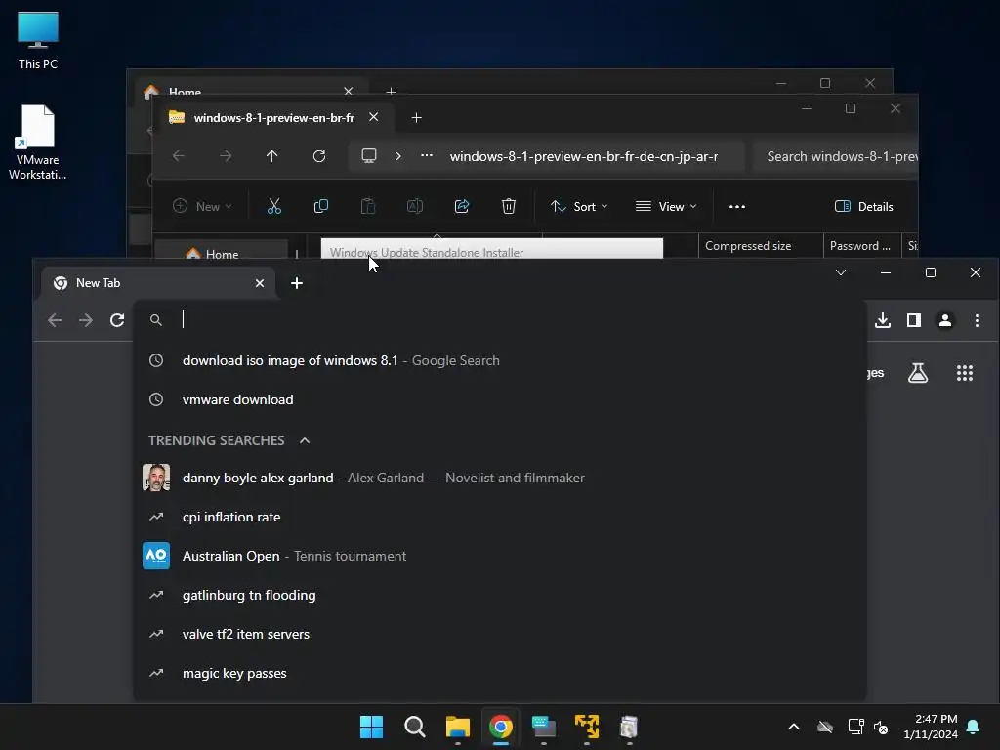1000x750 pixels.
Task: Open Search Labs flask icon
Action: coord(918,373)
